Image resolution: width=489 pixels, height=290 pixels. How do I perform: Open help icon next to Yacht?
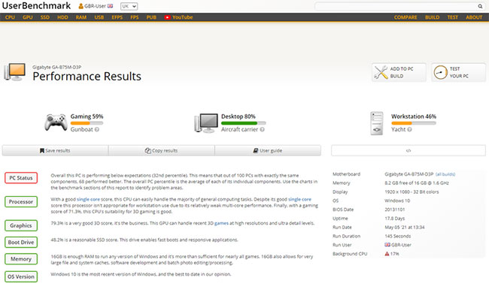tap(409, 129)
